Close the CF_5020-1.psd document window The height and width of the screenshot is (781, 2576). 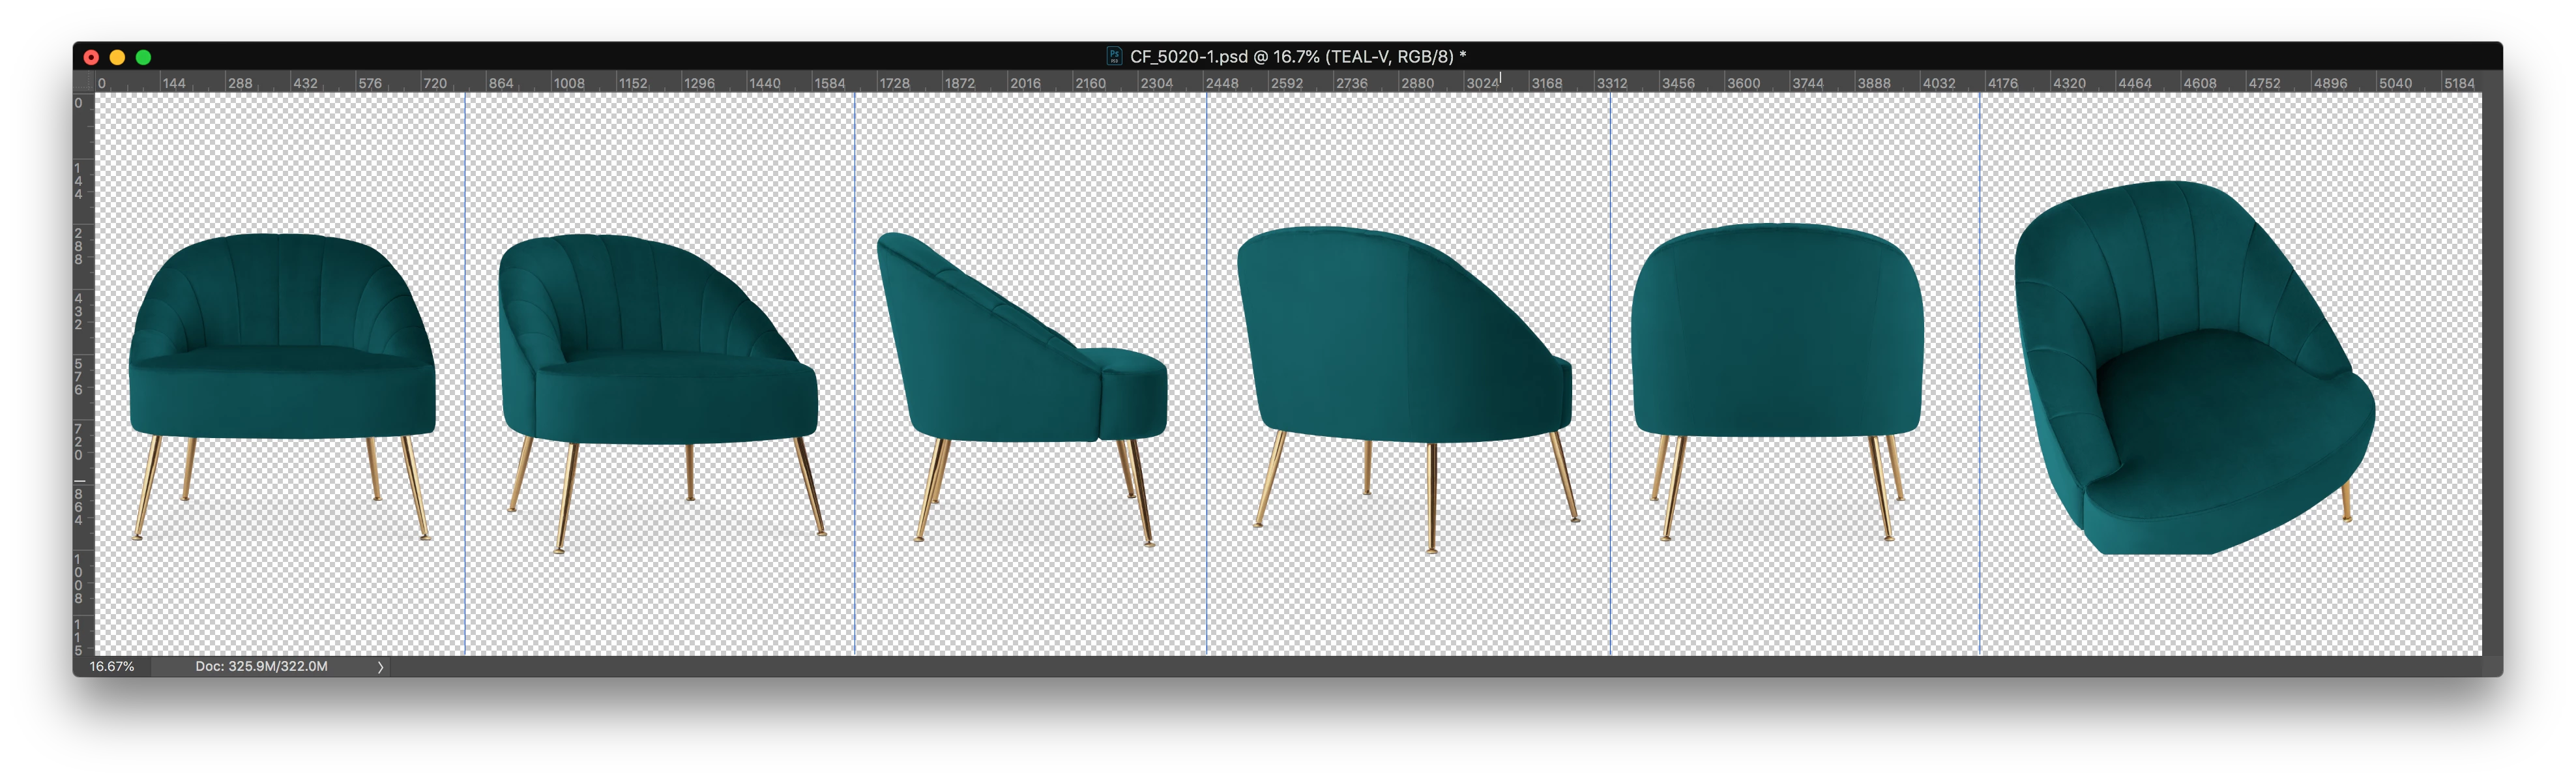tap(91, 57)
